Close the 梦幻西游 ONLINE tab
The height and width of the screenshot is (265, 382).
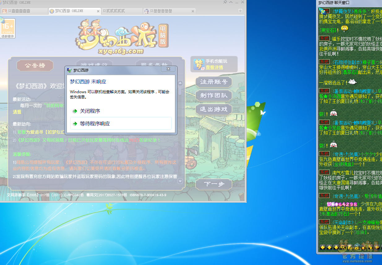coord(98,11)
